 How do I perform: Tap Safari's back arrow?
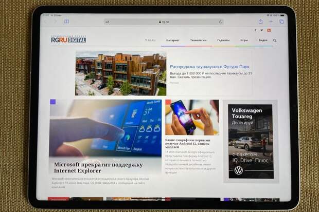point(46,22)
